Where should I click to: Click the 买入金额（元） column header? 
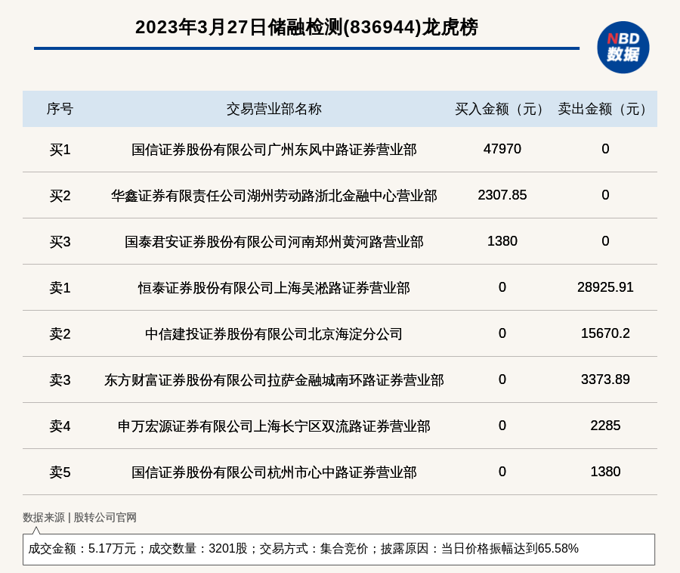point(502,109)
